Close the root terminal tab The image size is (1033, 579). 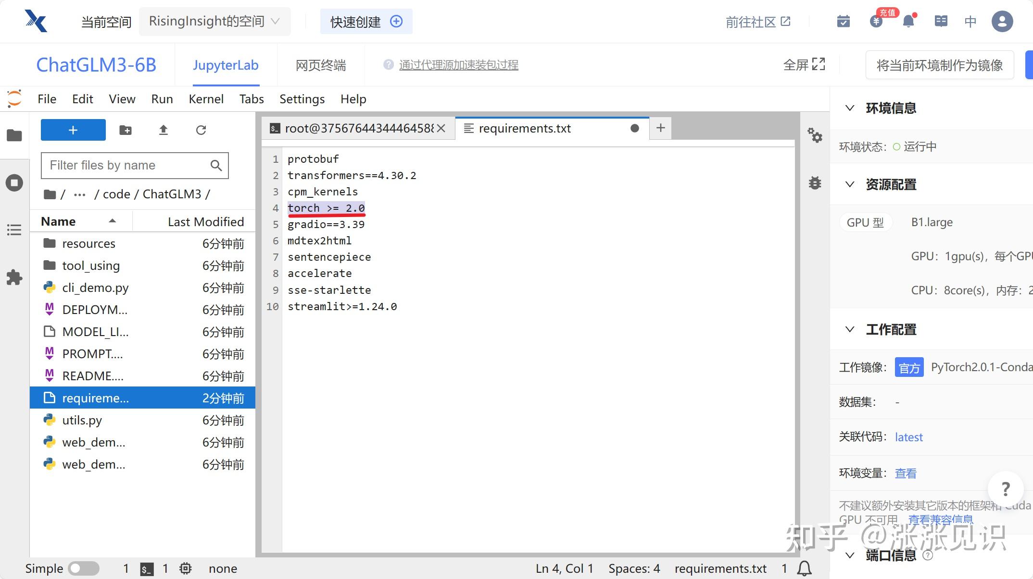(x=441, y=128)
